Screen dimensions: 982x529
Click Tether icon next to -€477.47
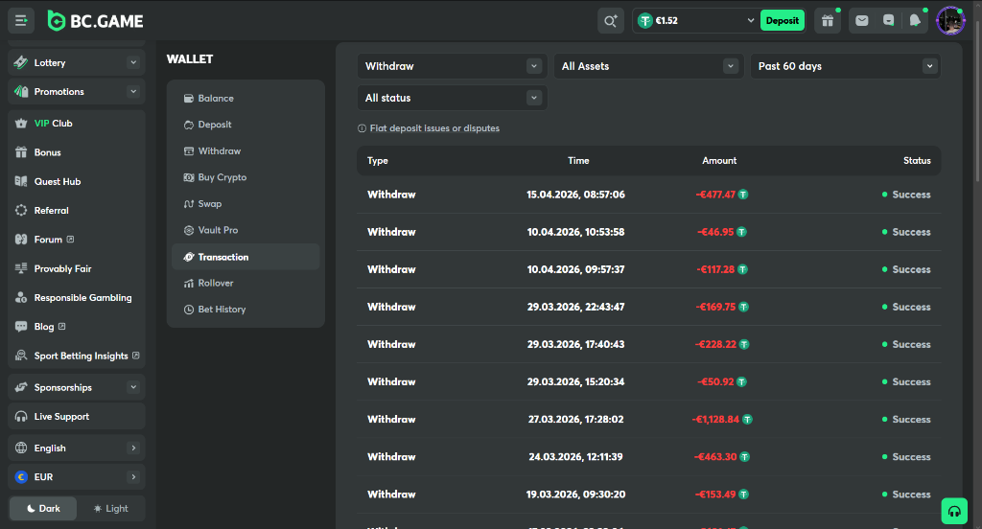[743, 195]
